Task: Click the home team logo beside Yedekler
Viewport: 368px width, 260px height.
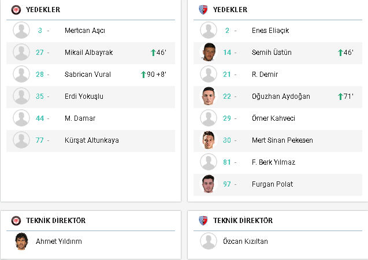Action: pyautogui.click(x=16, y=10)
